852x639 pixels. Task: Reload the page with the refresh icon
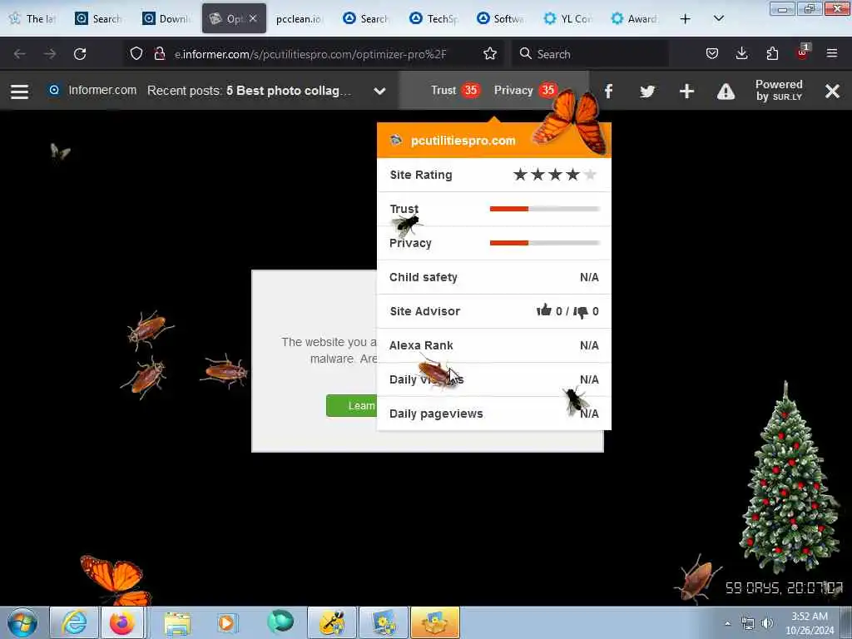[x=80, y=54]
